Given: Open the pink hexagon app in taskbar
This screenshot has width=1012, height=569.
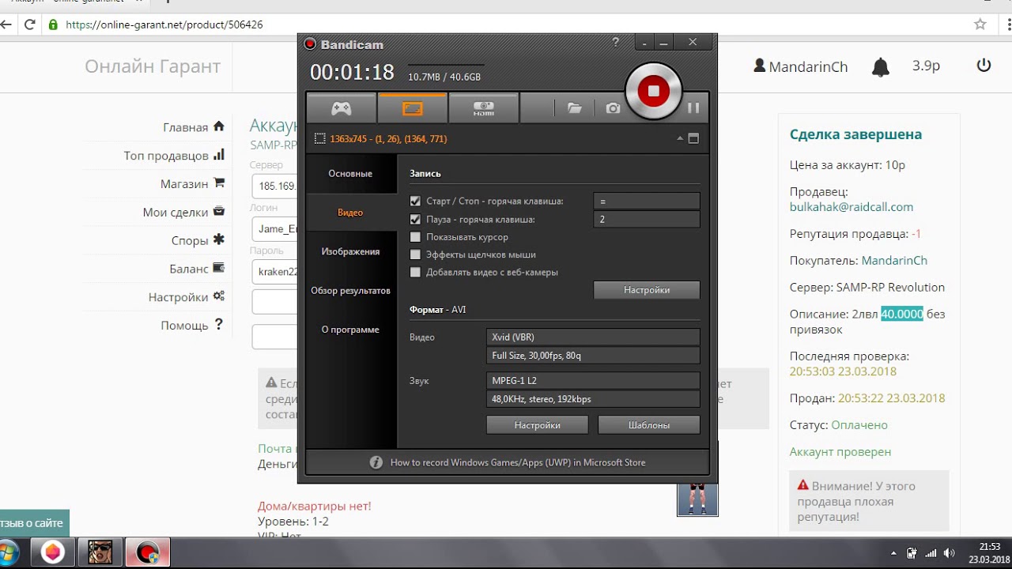Looking at the screenshot, I should pyautogui.click(x=53, y=552).
